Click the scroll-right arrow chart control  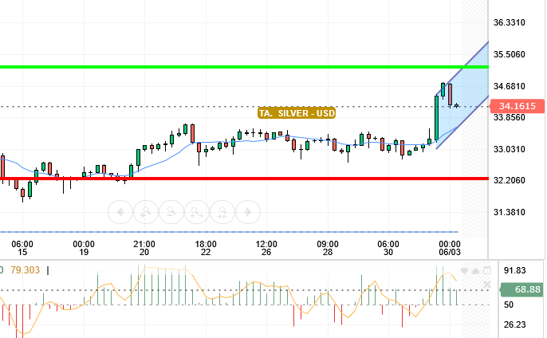pyautogui.click(x=248, y=212)
